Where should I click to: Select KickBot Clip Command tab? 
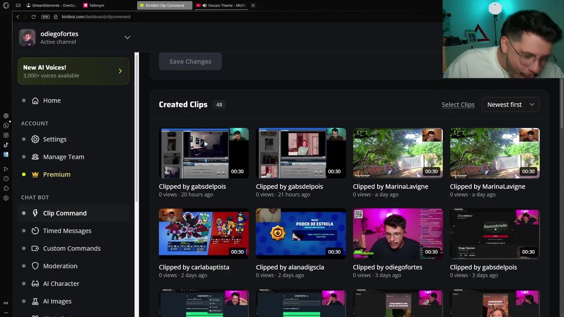pyautogui.click(x=164, y=5)
